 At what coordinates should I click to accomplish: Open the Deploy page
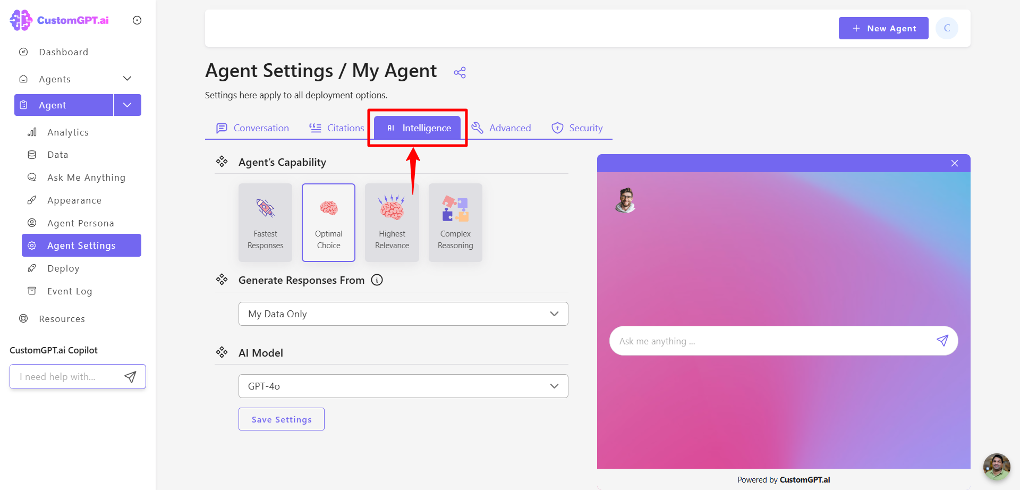63,268
